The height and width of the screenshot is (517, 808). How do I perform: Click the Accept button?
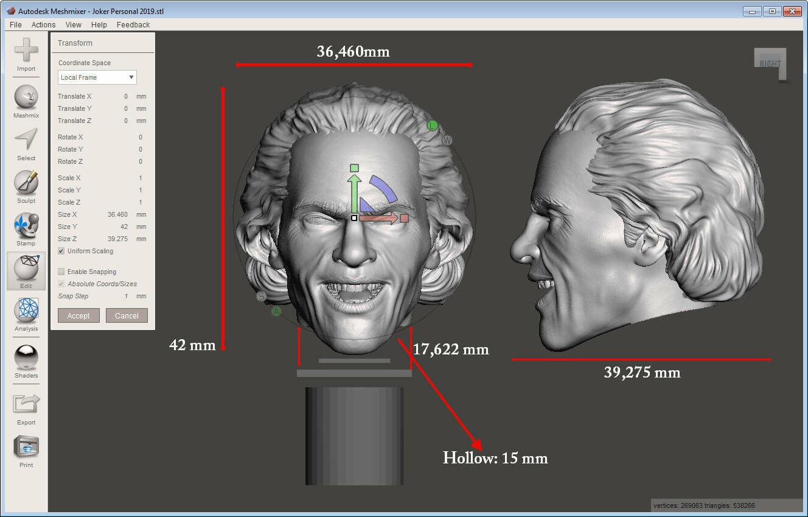78,315
